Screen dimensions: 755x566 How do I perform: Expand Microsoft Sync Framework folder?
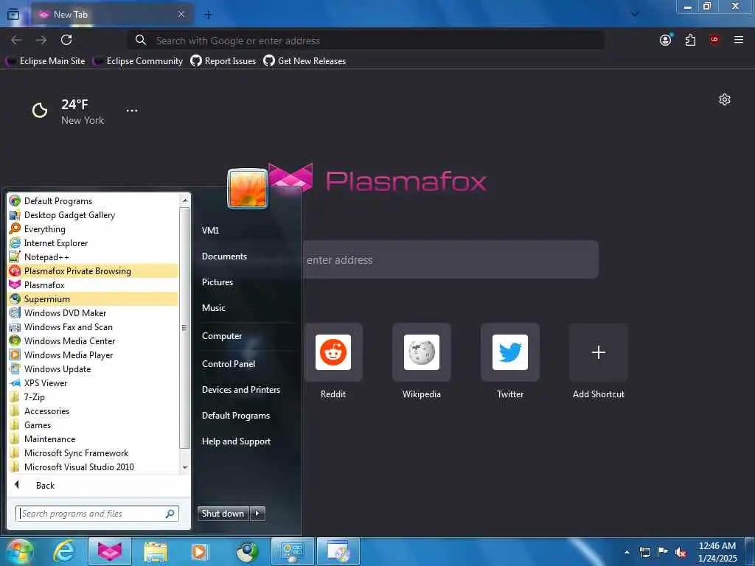point(94,453)
